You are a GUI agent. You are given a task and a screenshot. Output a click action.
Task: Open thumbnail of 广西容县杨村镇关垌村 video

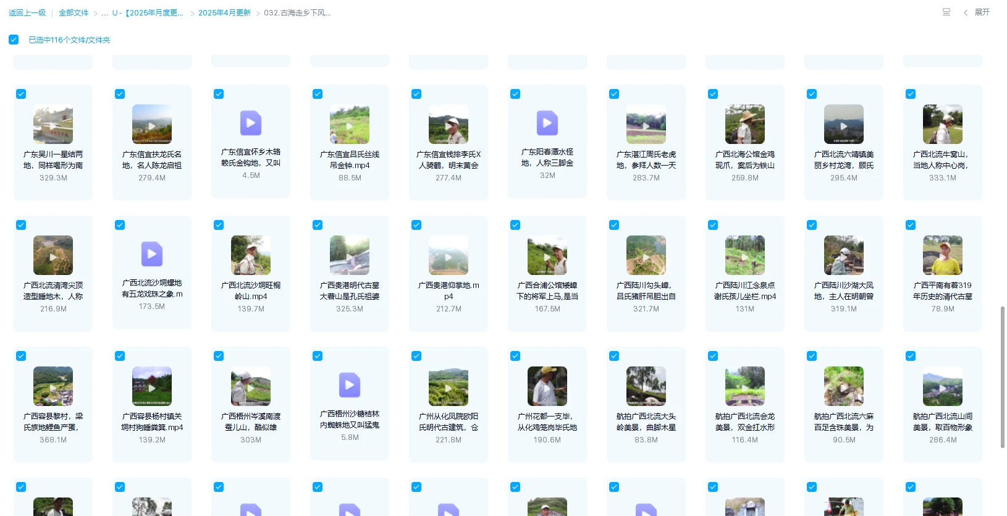[152, 386]
